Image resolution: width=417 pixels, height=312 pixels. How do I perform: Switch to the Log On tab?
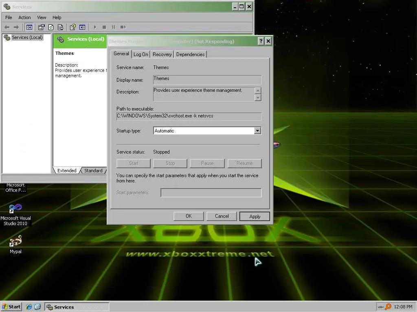(x=140, y=54)
